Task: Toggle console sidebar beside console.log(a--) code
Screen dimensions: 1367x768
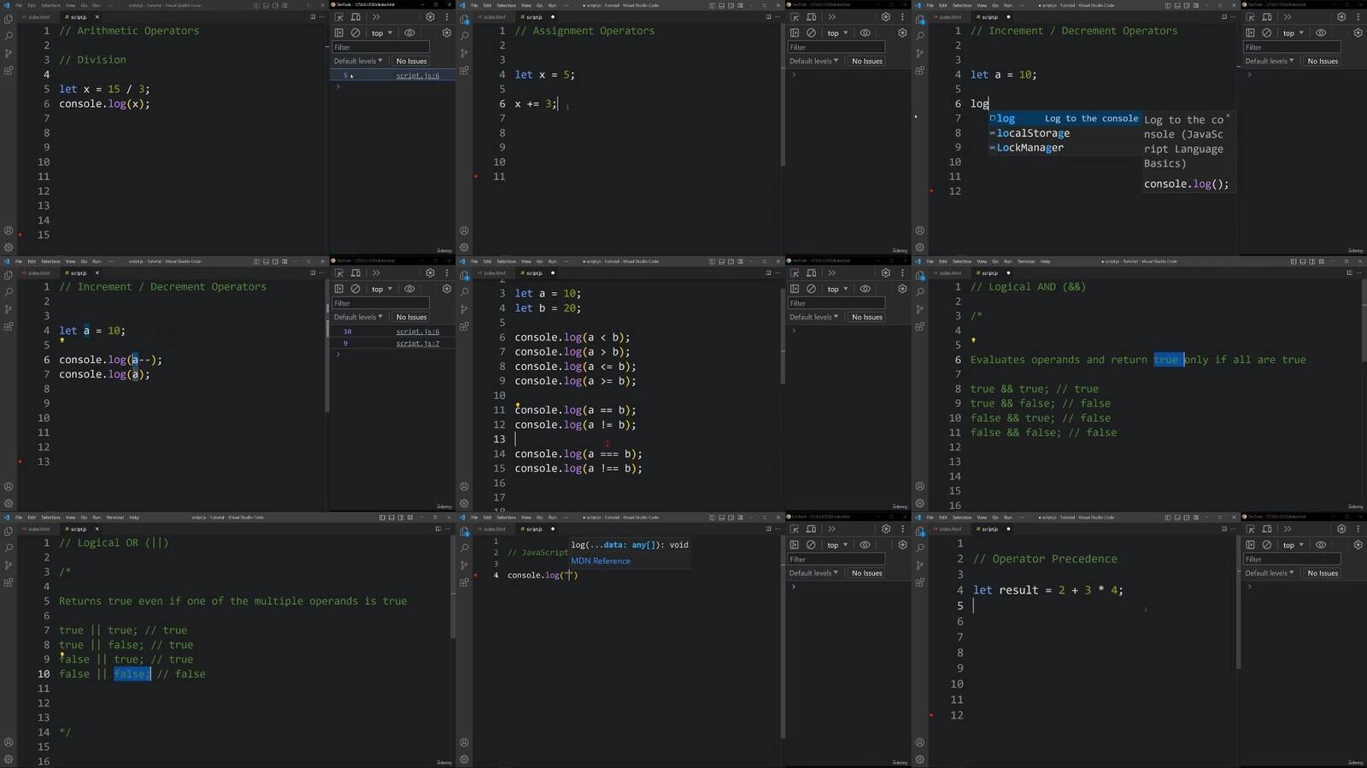Action: [x=339, y=289]
